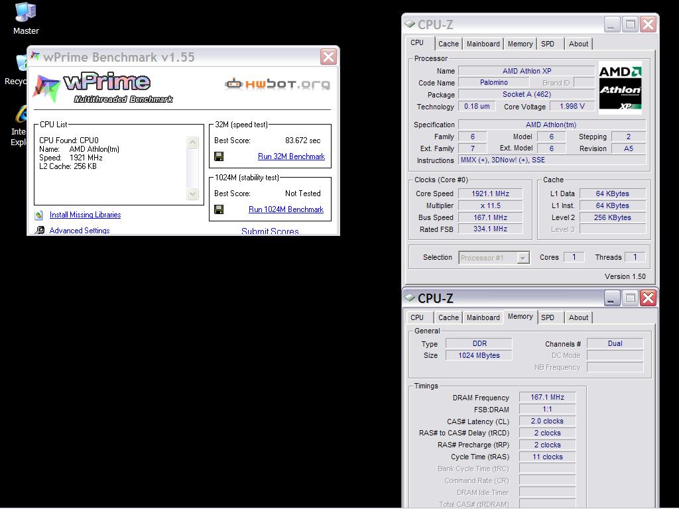This screenshot has height=509, width=679.
Task: Open About tab in bottom CPU-Z
Action: coord(578,317)
